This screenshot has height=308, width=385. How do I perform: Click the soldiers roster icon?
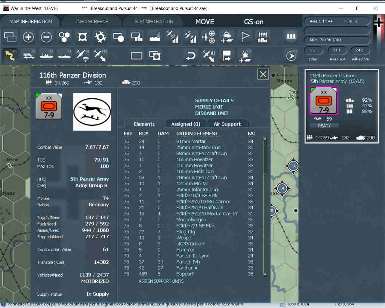pos(291,36)
